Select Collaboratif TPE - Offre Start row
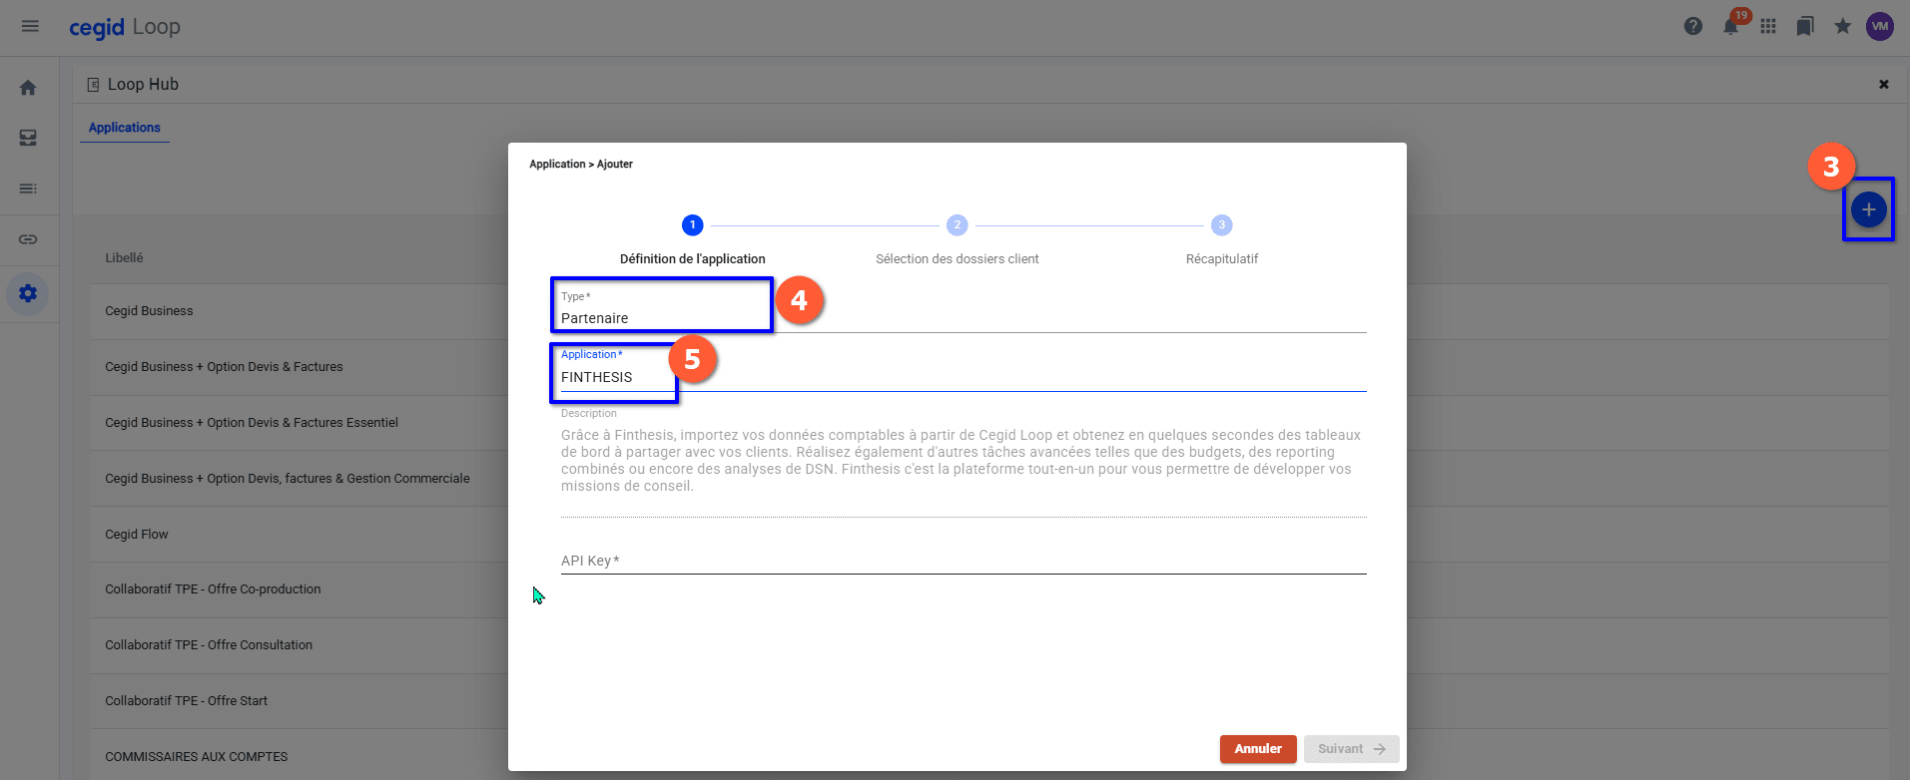Screen dimensions: 1910x780 (300, 701)
